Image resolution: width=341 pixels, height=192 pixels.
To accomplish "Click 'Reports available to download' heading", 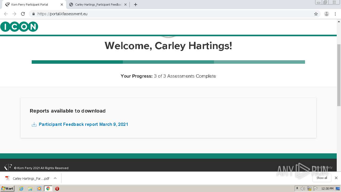I will (x=68, y=111).
